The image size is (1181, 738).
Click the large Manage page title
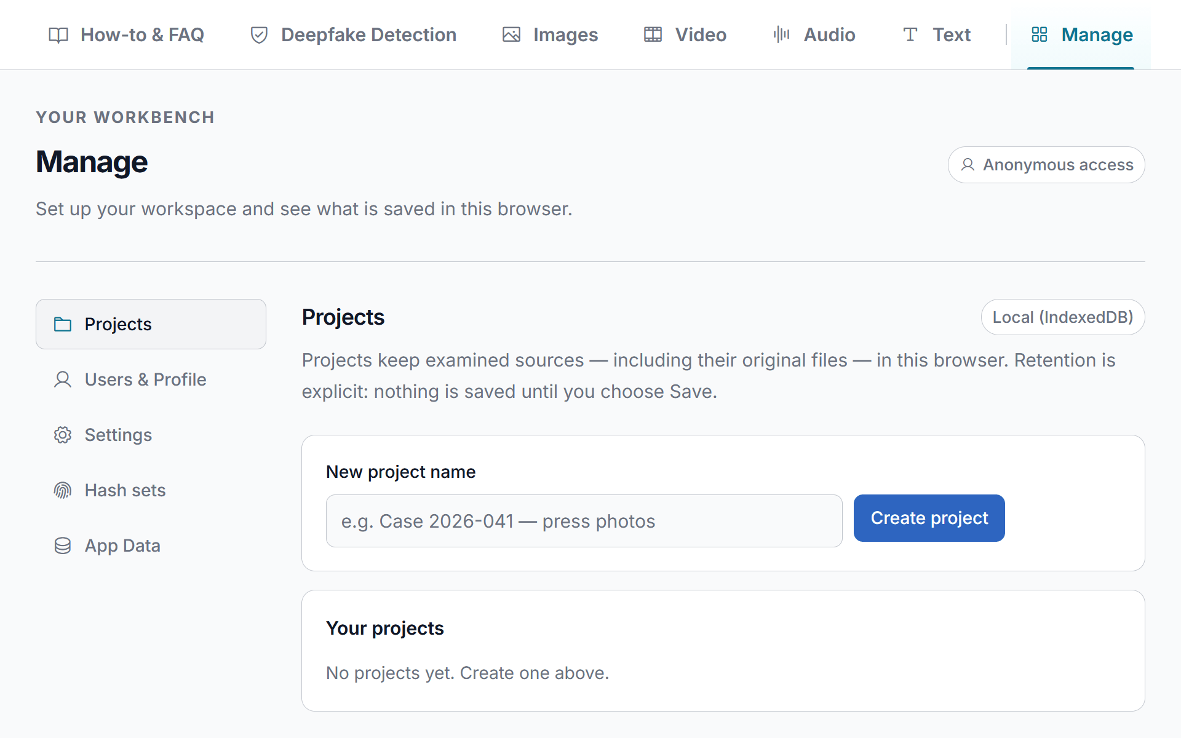(x=92, y=162)
